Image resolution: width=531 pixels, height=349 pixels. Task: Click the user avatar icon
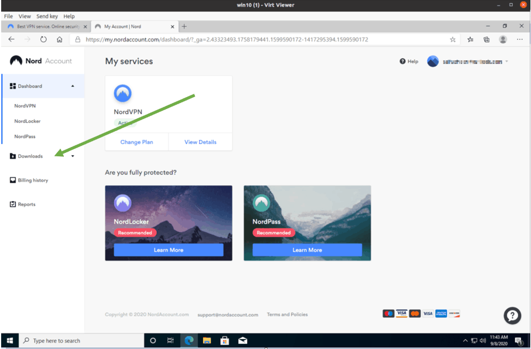pos(433,61)
